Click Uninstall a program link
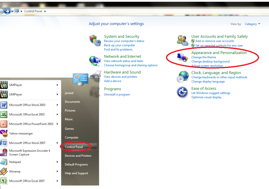Image resolution: width=269 pixels, height=189 pixels. [117, 94]
